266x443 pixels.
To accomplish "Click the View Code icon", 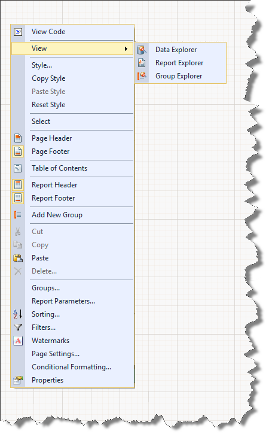I will pos(18,32).
